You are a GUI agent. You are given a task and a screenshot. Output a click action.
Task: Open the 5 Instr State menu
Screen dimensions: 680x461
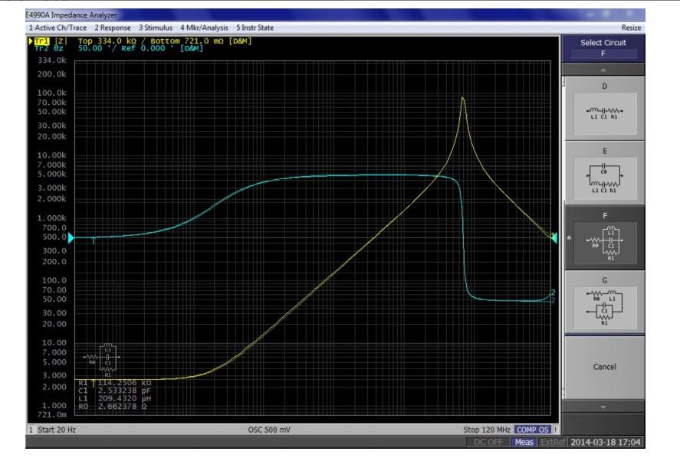click(255, 28)
